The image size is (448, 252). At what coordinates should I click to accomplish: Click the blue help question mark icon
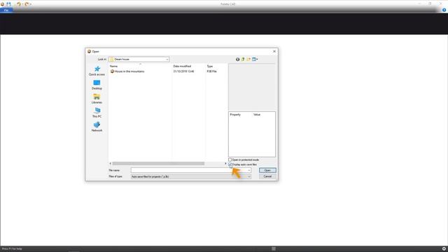click(x=444, y=10)
